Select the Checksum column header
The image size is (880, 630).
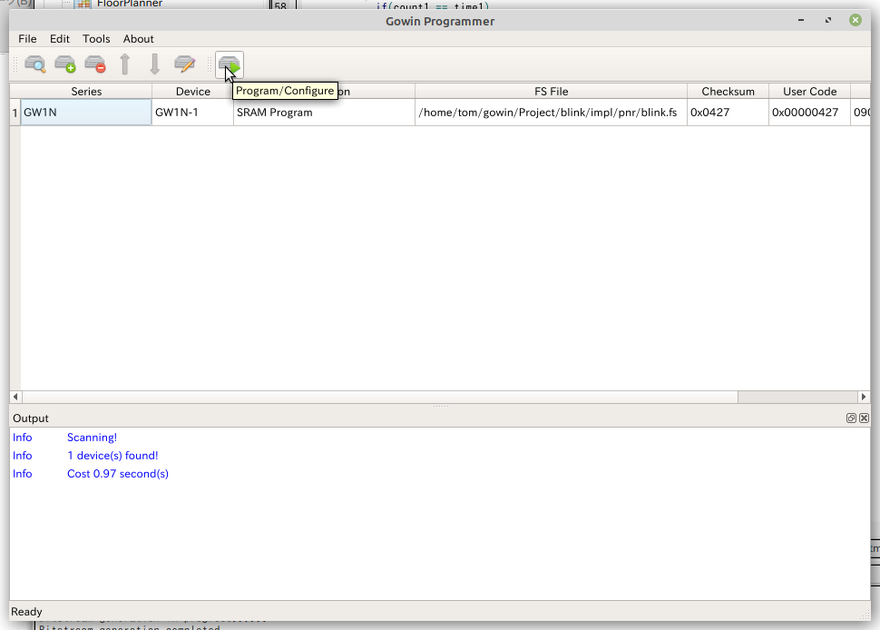tap(728, 92)
